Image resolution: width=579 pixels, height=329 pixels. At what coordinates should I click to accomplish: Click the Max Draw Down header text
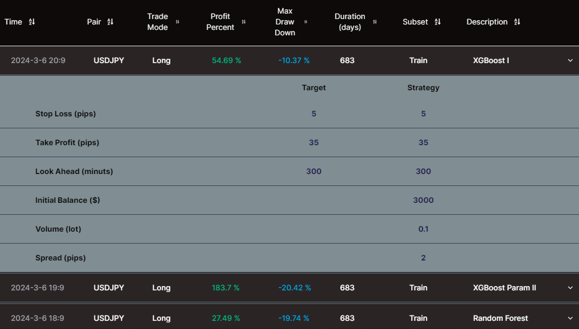pyautogui.click(x=285, y=22)
